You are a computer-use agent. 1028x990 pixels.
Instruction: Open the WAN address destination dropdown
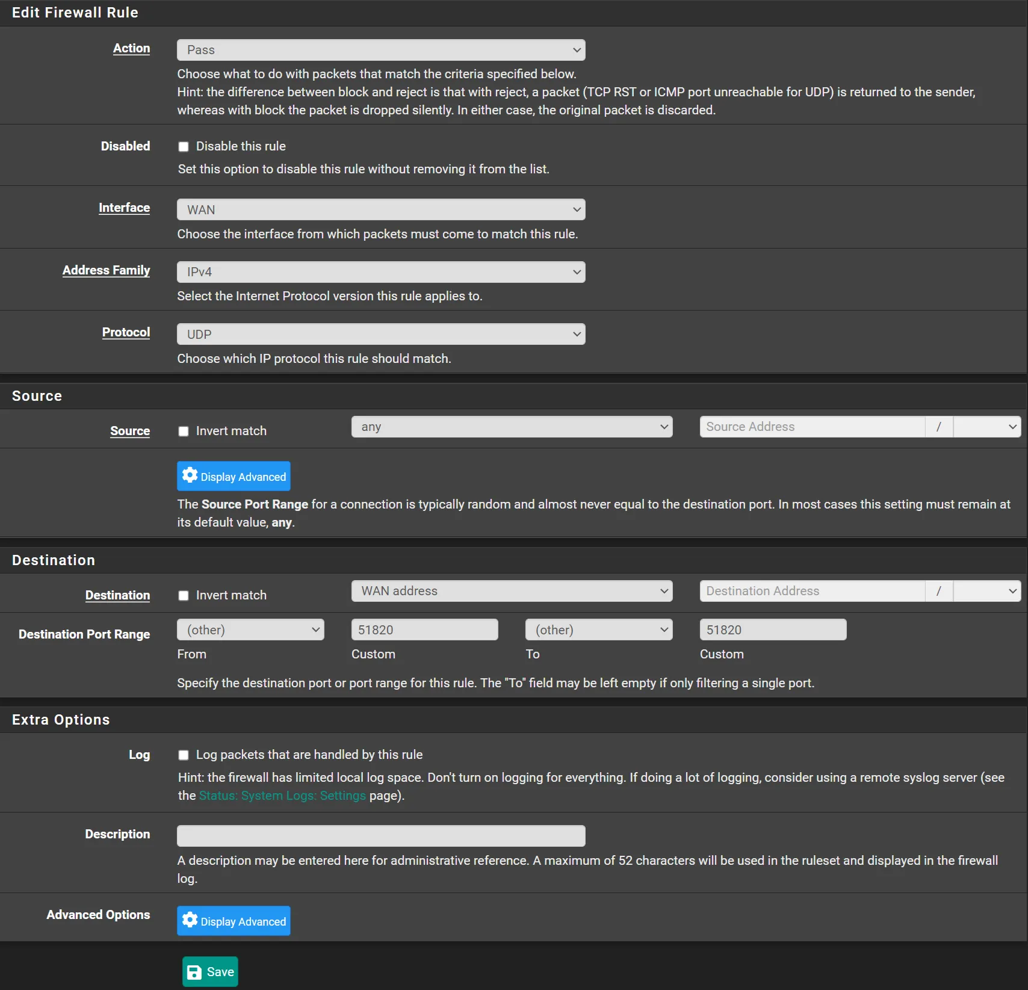[x=512, y=592]
